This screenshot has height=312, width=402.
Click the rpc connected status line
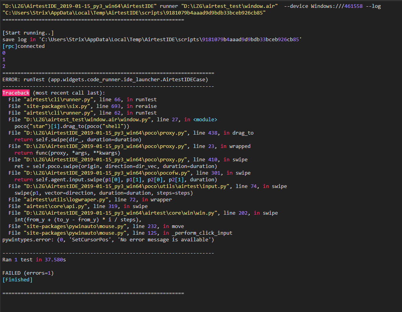[22, 46]
